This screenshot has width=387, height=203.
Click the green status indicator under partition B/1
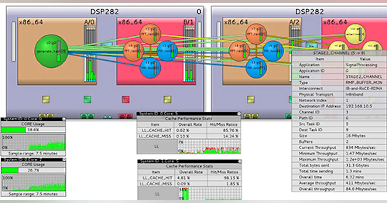pyautogui.click(x=87, y=100)
